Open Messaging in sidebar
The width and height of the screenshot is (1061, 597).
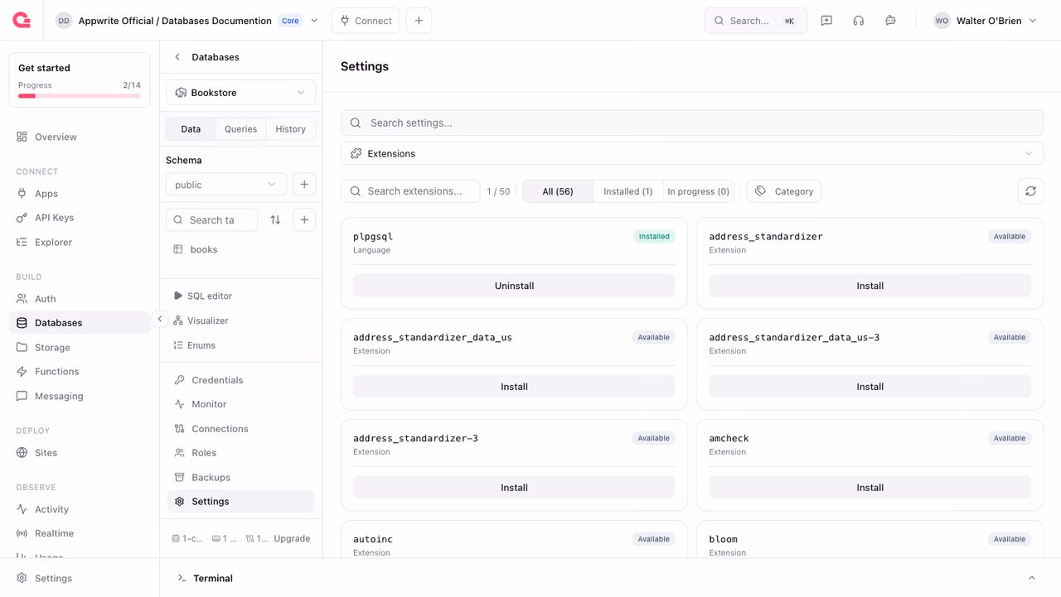point(80,397)
